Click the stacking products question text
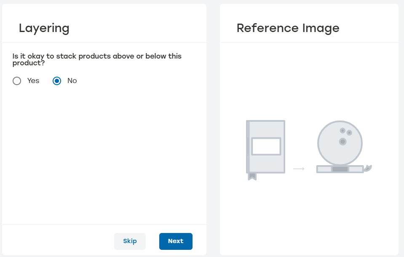 click(97, 59)
